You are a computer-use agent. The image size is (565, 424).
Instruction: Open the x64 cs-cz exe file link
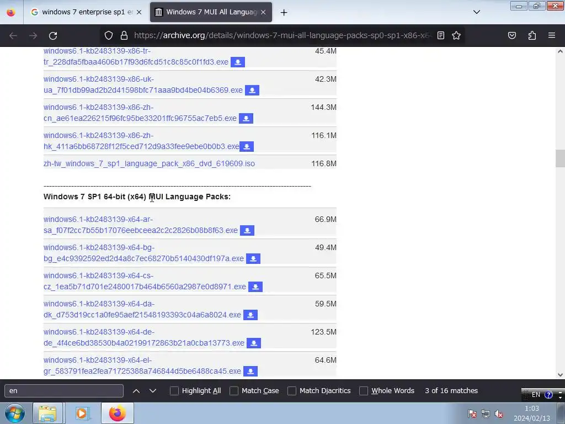click(145, 281)
